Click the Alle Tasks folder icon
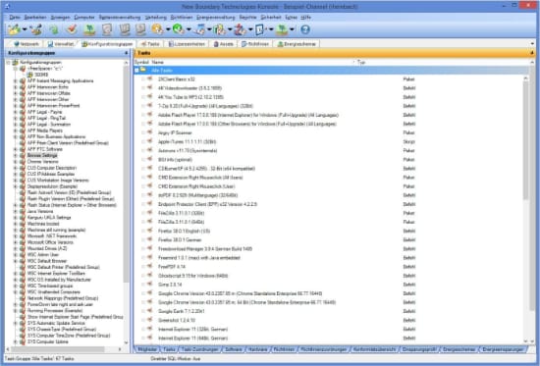The image size is (540, 366). point(143,70)
